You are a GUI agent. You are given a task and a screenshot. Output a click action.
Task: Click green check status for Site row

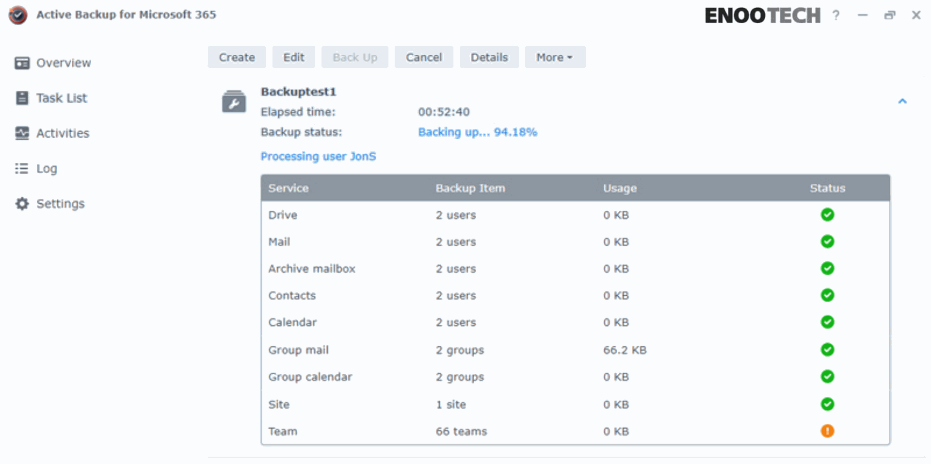tap(827, 404)
